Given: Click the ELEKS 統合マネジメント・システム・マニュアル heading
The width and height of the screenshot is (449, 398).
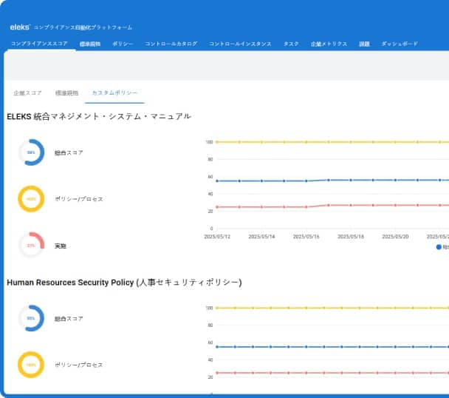Looking at the screenshot, I should click(x=99, y=116).
